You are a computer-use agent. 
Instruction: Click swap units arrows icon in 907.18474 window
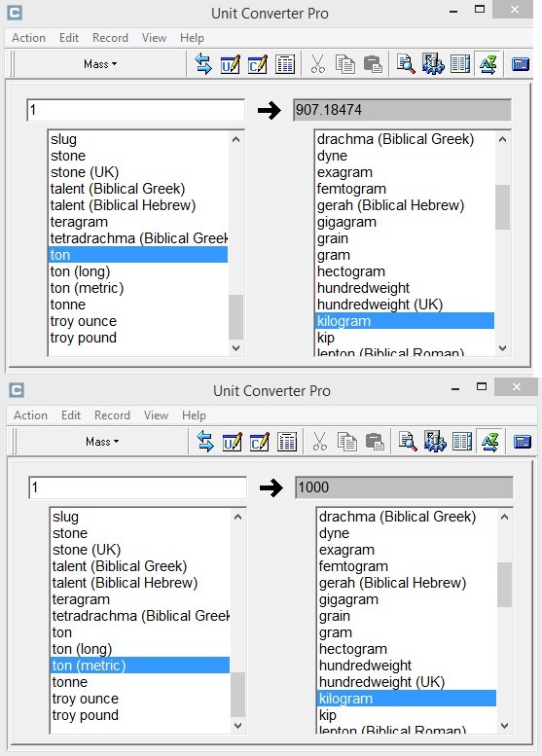pos(203,64)
